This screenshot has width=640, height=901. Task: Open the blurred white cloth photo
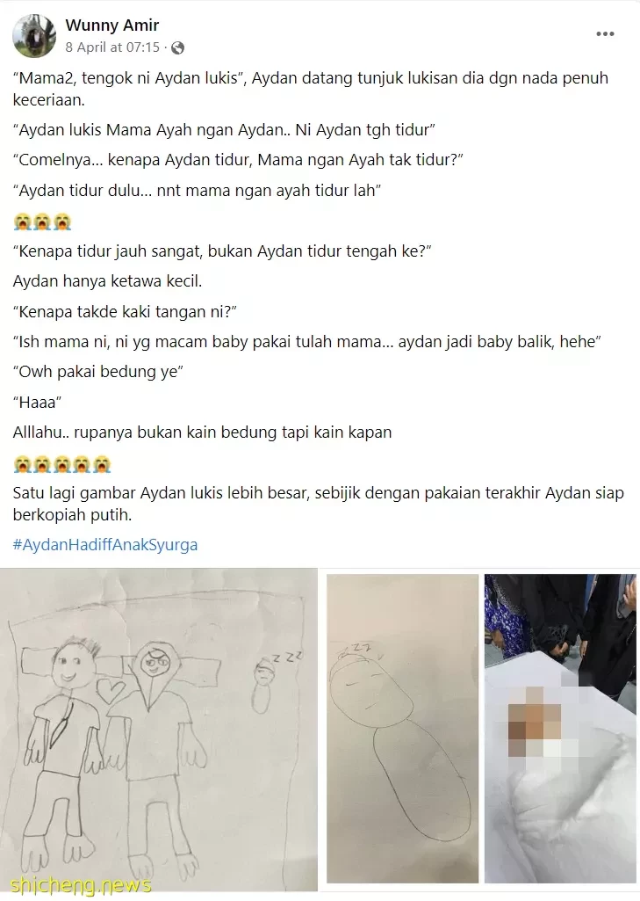(560, 728)
